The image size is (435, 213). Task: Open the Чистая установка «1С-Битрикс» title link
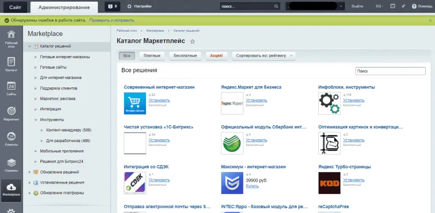pyautogui.click(x=158, y=127)
